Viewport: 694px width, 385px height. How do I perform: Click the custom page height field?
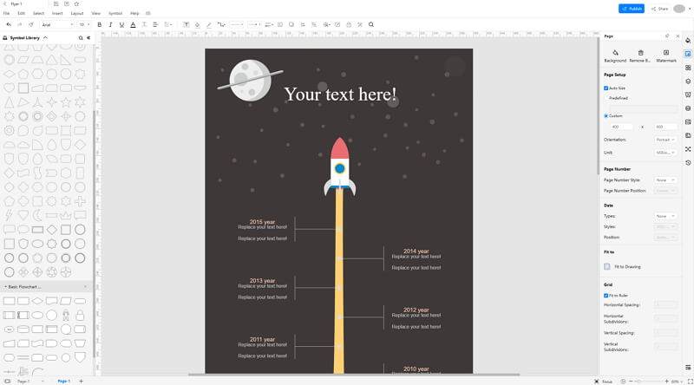[665, 127]
